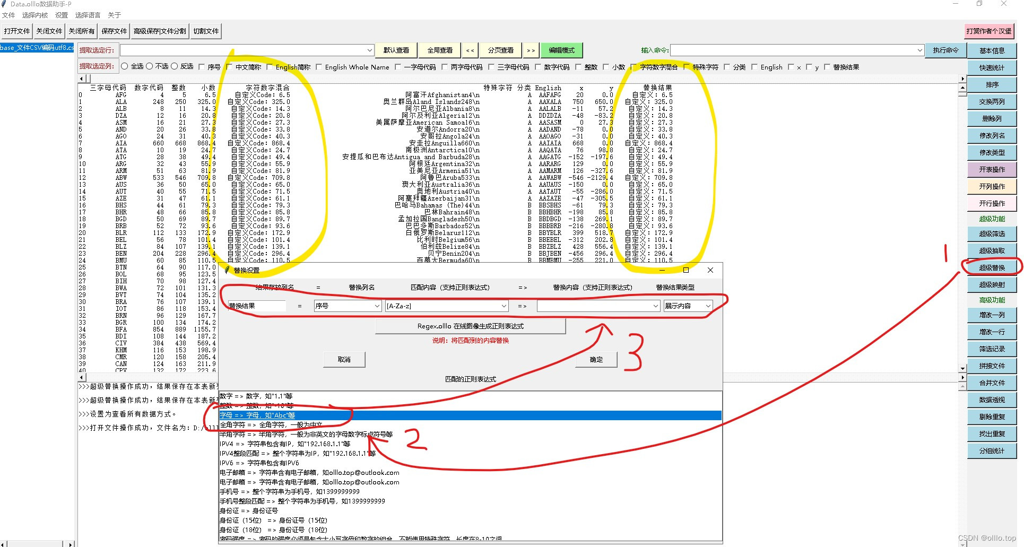1024x547 pixels.
Task: Click the 修改列名 sidebar button
Action: (x=992, y=136)
